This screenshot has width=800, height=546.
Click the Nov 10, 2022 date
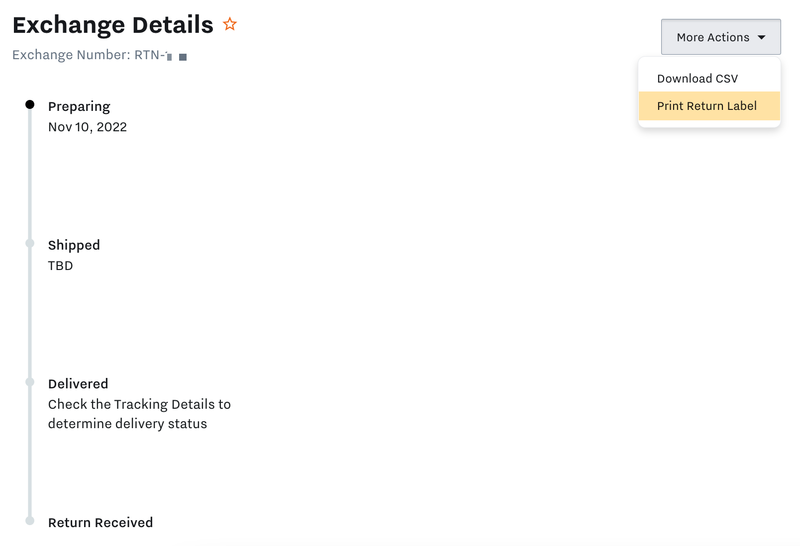pos(88,127)
